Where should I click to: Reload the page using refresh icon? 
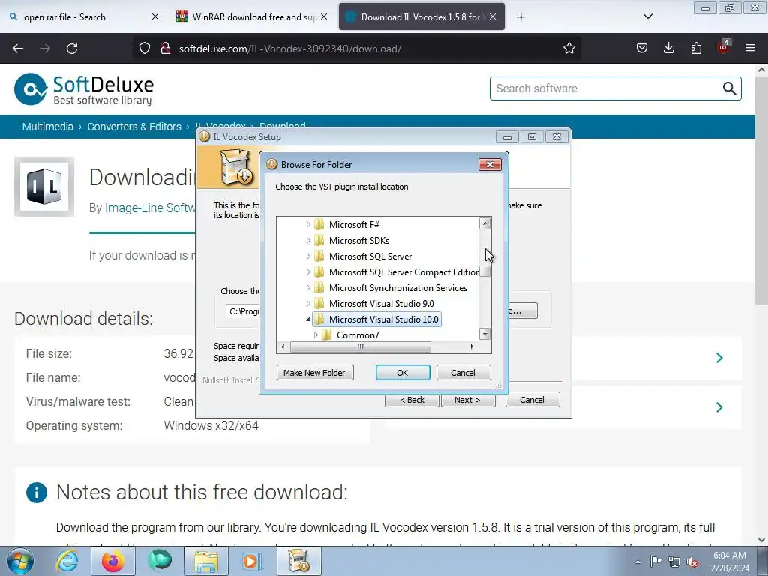coord(72,49)
